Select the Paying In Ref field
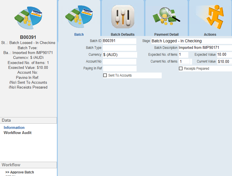The width and height of the screenshot is (232, 176). coord(119,68)
